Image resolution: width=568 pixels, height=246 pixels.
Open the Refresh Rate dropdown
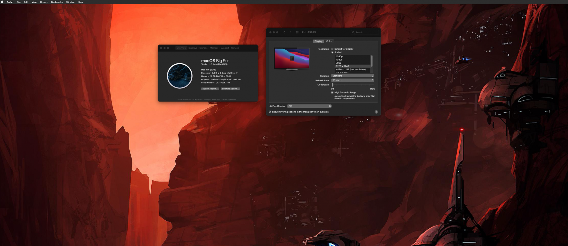352,80
